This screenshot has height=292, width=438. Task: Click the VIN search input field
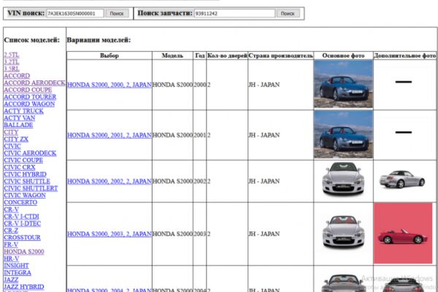[x=75, y=13]
